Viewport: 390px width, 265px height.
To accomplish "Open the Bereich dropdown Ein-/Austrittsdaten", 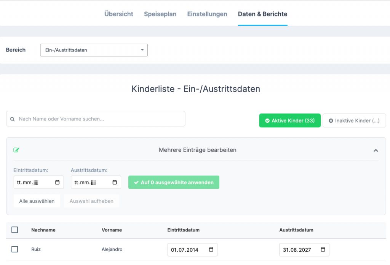I will click(x=94, y=50).
